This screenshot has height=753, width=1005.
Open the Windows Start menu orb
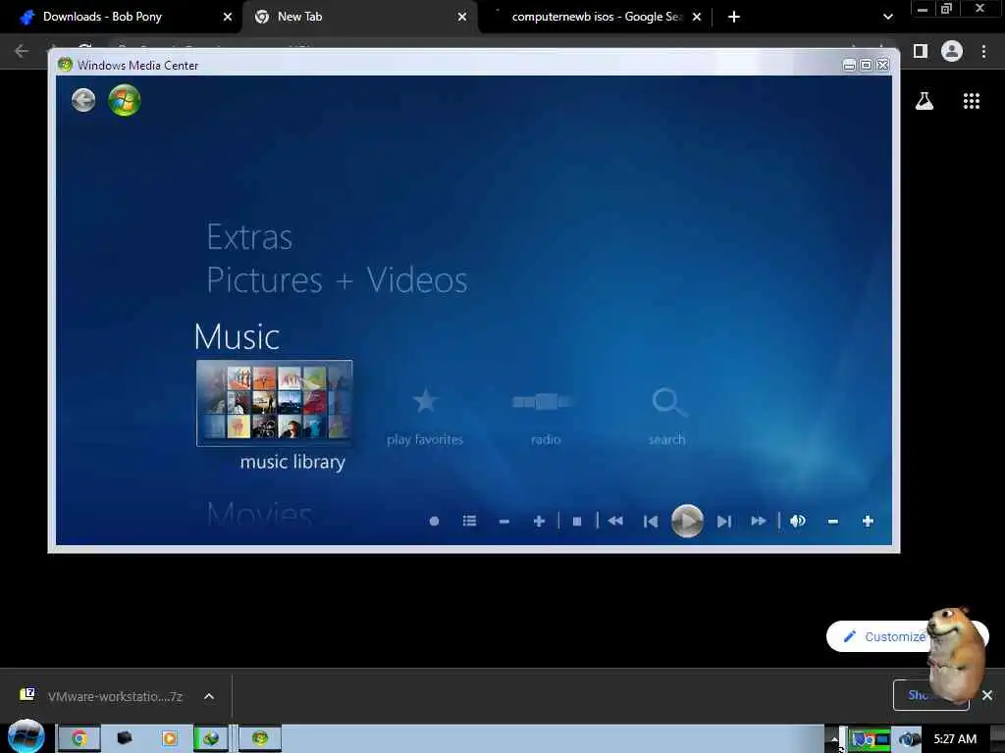(x=26, y=736)
